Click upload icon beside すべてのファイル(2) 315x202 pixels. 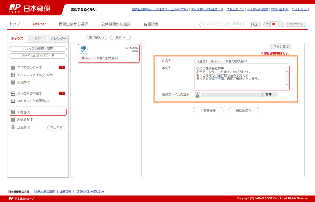pos(13,75)
